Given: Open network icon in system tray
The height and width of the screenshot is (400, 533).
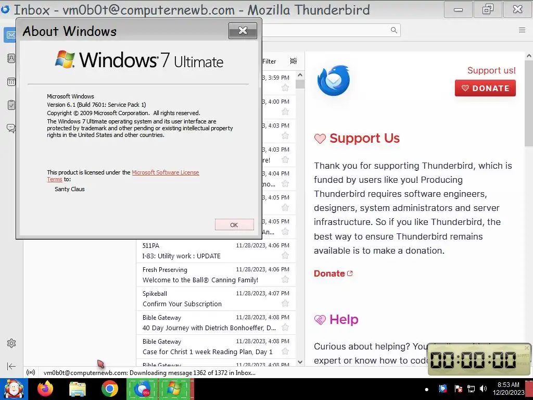Looking at the screenshot, I should tap(471, 389).
